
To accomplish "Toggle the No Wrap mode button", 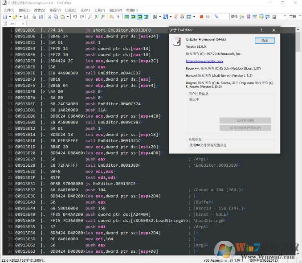I will point(127,17).
